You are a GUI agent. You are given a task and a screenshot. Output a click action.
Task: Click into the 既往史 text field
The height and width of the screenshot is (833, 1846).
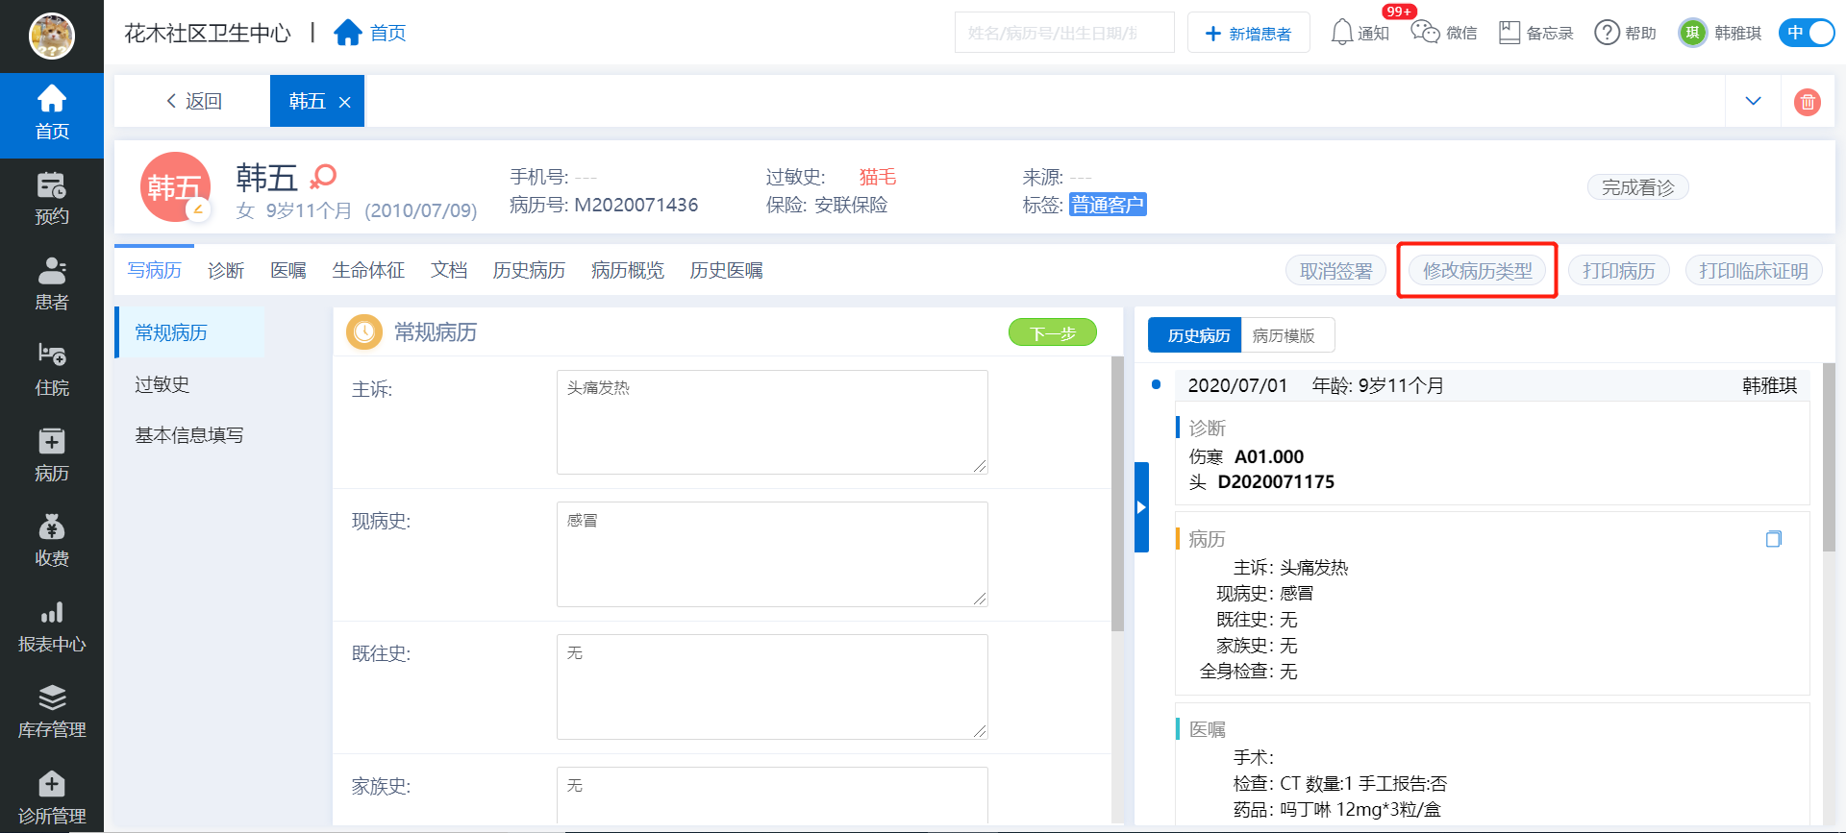point(772,687)
